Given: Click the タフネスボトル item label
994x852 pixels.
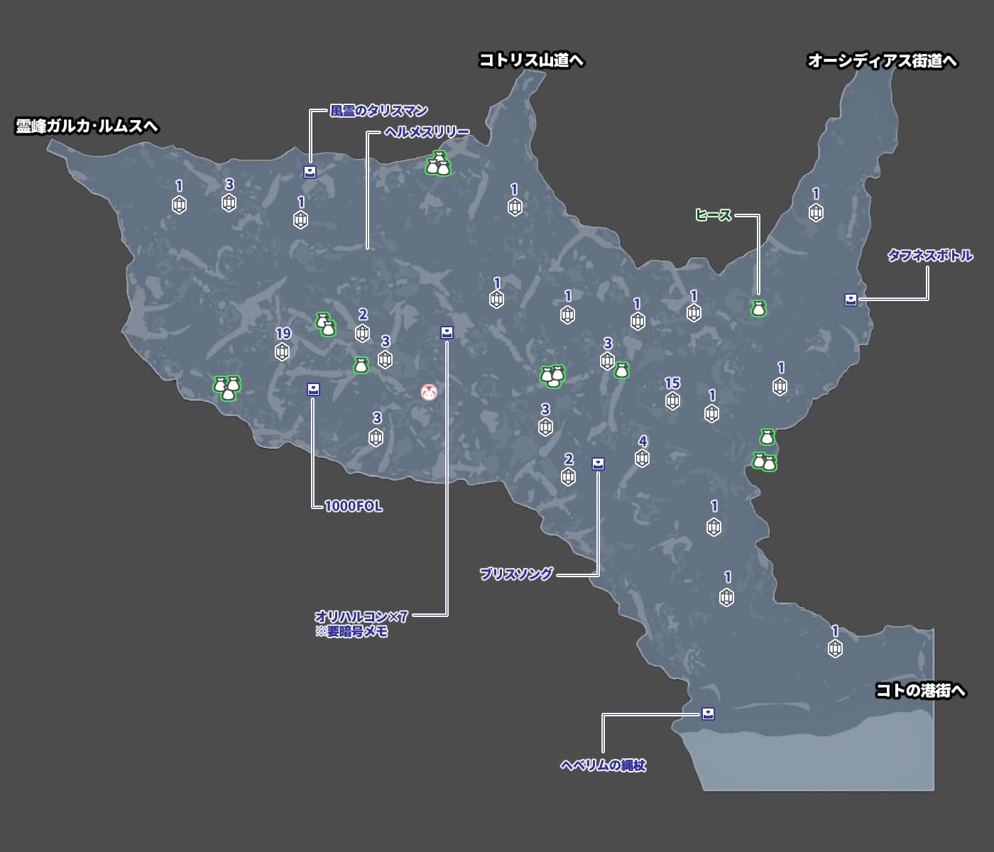Looking at the screenshot, I should point(930,256).
